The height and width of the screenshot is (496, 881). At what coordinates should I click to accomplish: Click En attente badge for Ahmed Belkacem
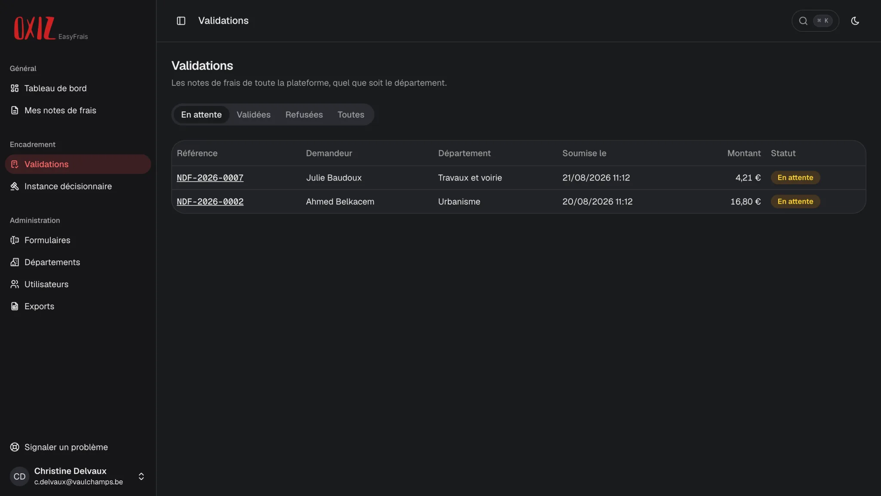coord(795,201)
